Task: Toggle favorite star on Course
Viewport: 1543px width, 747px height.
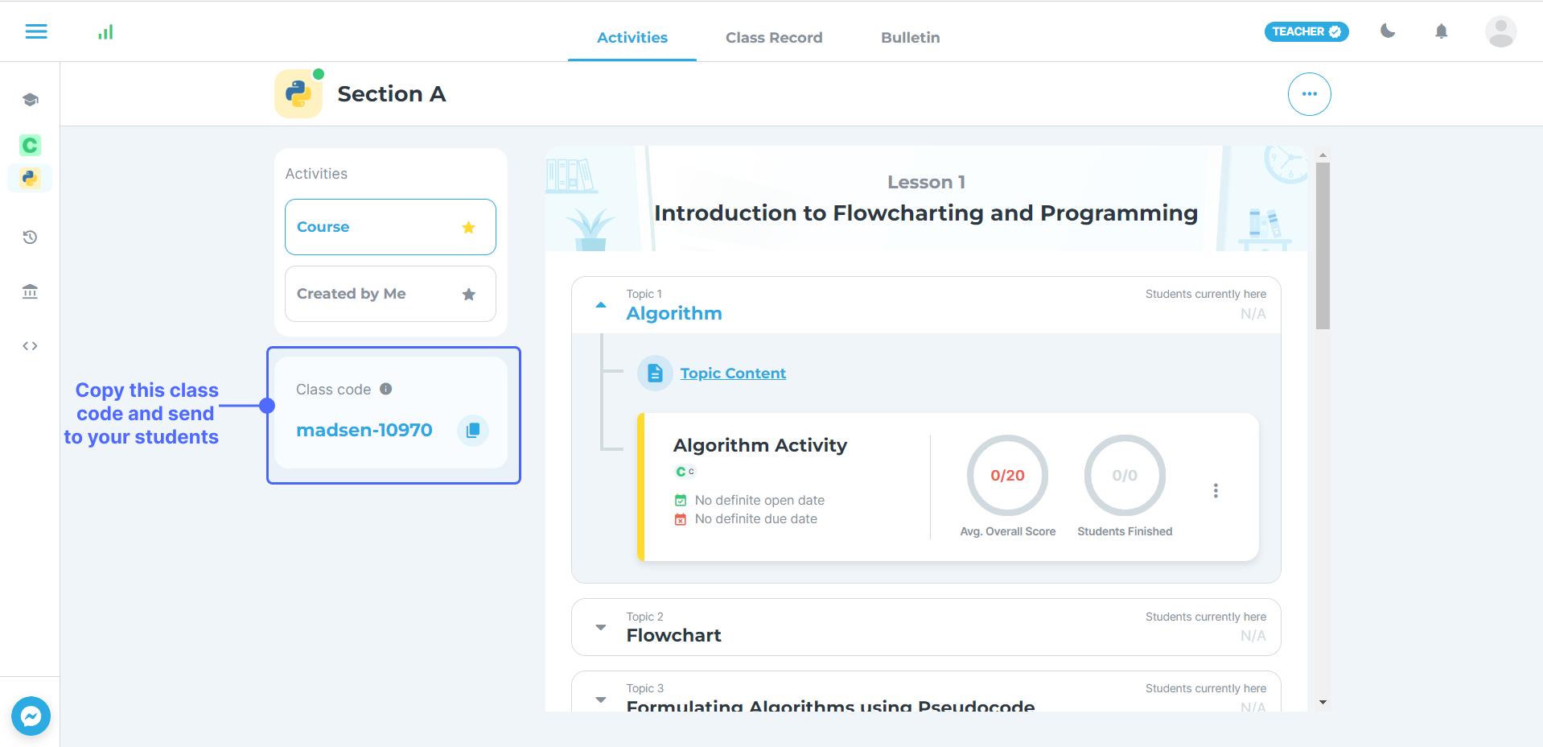Action: pos(468,228)
